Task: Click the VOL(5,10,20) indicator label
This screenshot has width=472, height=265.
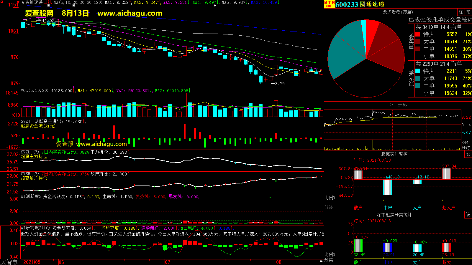Action: [35, 91]
